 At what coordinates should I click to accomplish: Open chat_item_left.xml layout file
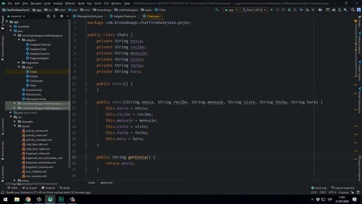tap(37, 144)
